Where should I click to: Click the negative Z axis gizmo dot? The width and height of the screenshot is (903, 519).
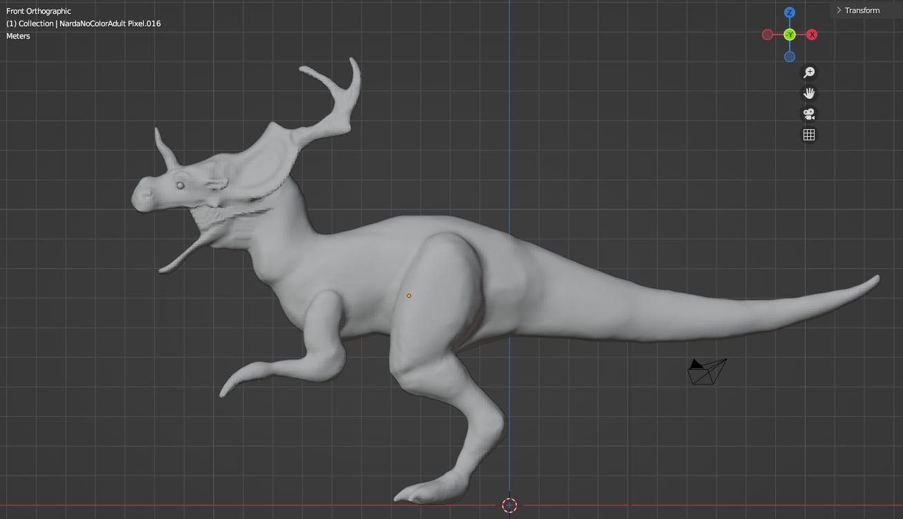[x=790, y=57]
